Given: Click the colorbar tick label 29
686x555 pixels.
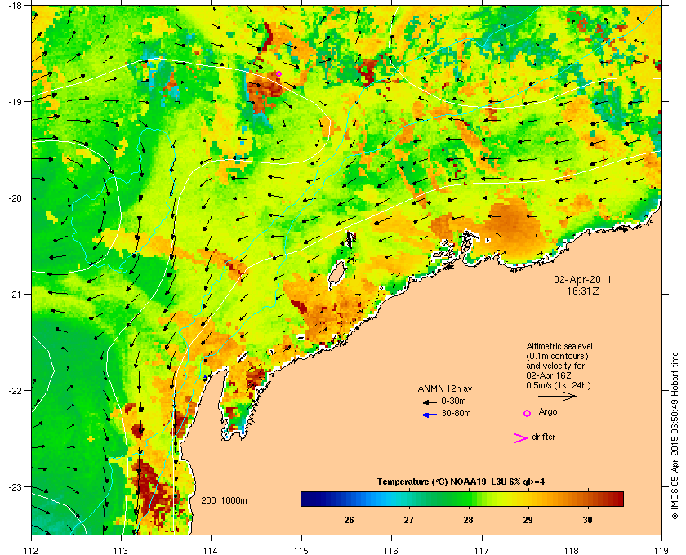Looking at the screenshot, I should 528,520.
